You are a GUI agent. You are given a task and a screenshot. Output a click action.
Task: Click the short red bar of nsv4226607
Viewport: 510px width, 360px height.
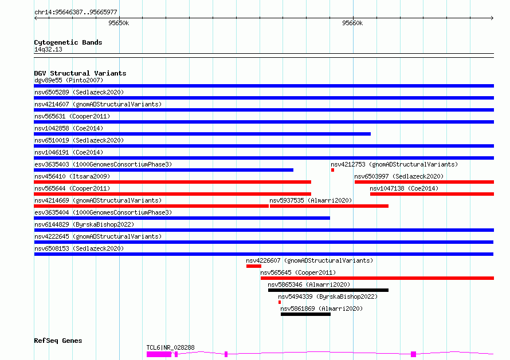point(254,266)
